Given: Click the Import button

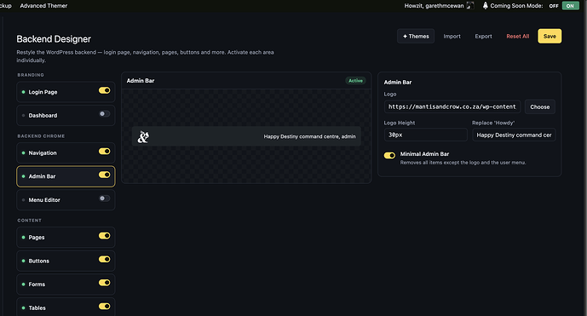Looking at the screenshot, I should 452,37.
